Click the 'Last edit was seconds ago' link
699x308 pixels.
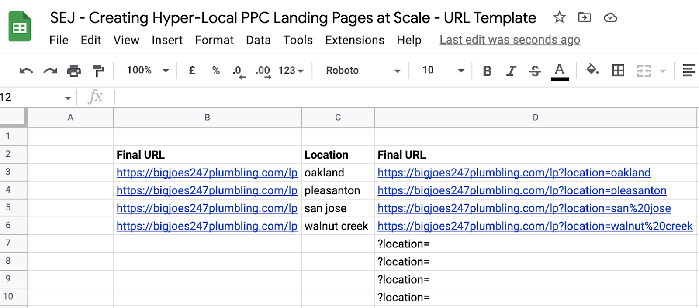pyautogui.click(x=509, y=40)
